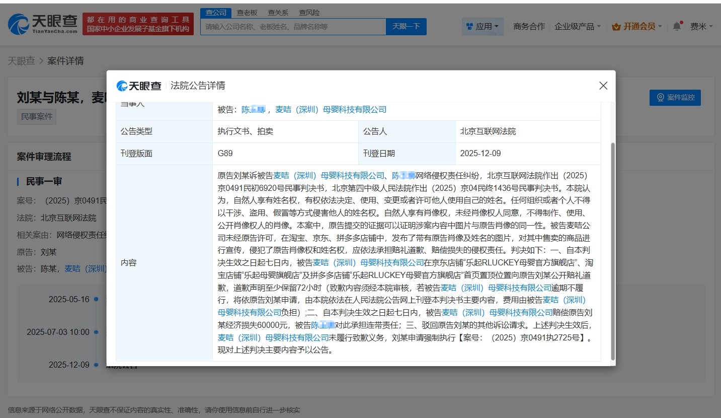Select the 商务合作 menu item

coord(529,26)
